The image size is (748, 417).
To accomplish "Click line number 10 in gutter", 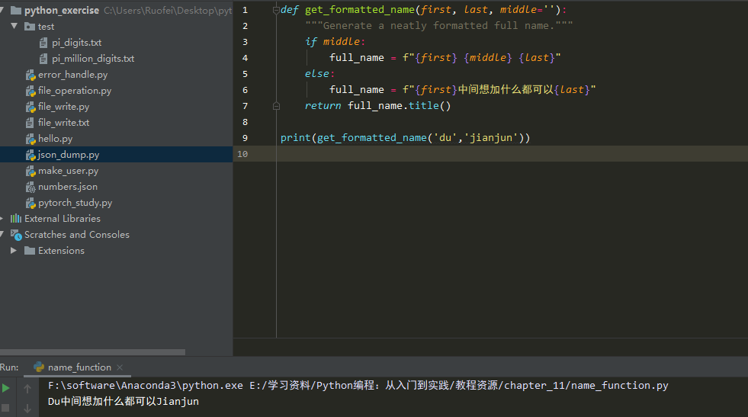I will click(x=242, y=154).
